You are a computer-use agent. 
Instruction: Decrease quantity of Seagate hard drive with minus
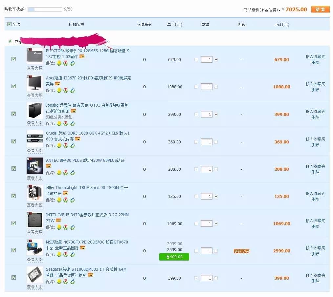(x=196, y=278)
